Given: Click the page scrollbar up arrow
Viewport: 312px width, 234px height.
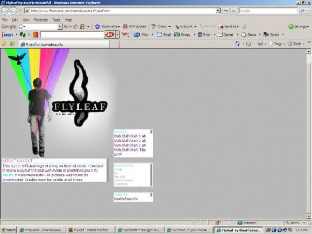Looking at the screenshot, I should (x=309, y=51).
